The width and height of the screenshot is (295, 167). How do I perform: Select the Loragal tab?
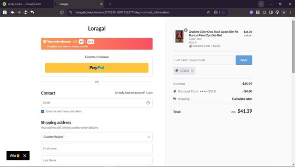79,4
